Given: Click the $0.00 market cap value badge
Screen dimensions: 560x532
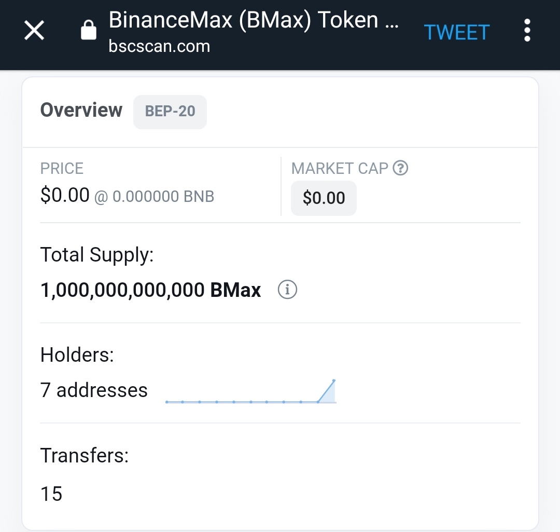Looking at the screenshot, I should point(324,198).
